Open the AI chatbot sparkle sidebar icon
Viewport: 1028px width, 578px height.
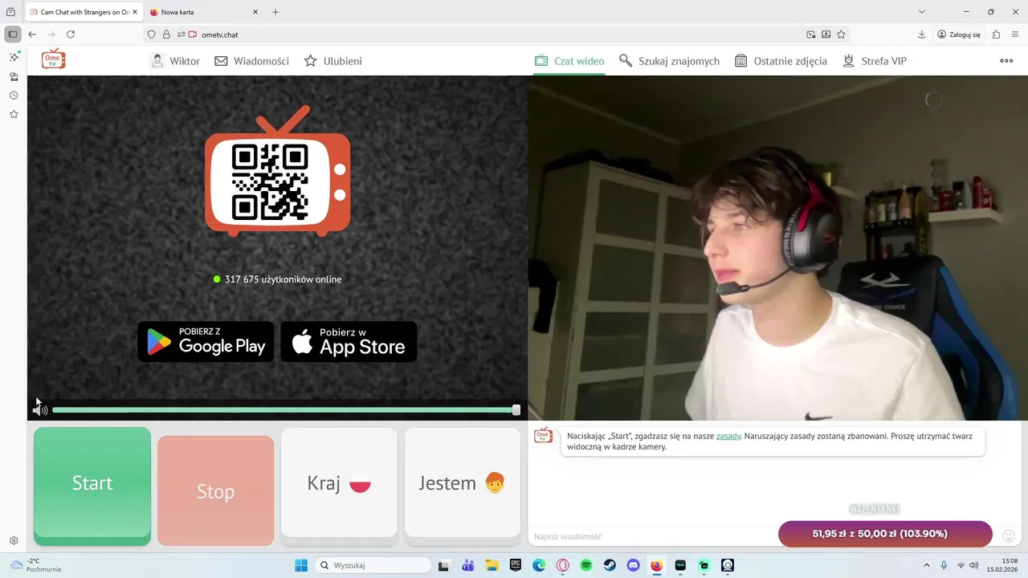[14, 57]
